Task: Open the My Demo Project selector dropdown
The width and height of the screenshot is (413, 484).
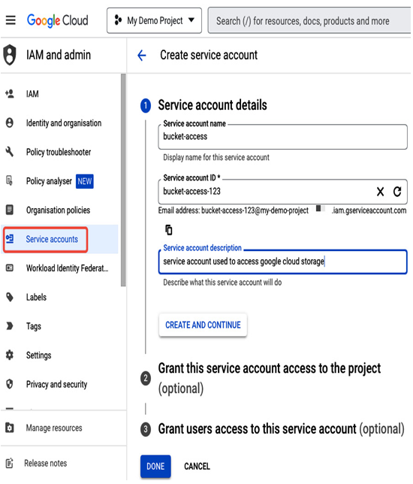Action: (155, 21)
